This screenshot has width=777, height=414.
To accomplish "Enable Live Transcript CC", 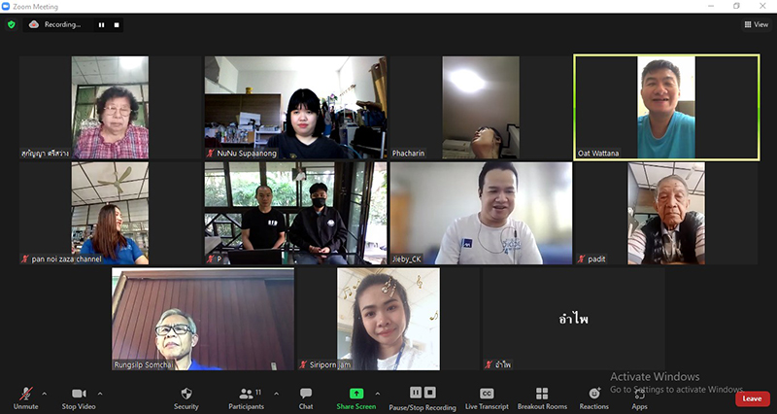I will pyautogui.click(x=487, y=398).
